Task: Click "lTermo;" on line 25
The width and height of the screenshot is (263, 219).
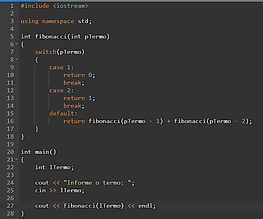Action: pos(72,191)
